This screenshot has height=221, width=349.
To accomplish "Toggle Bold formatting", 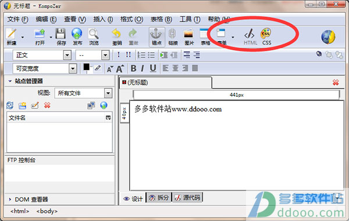I will (133, 68).
